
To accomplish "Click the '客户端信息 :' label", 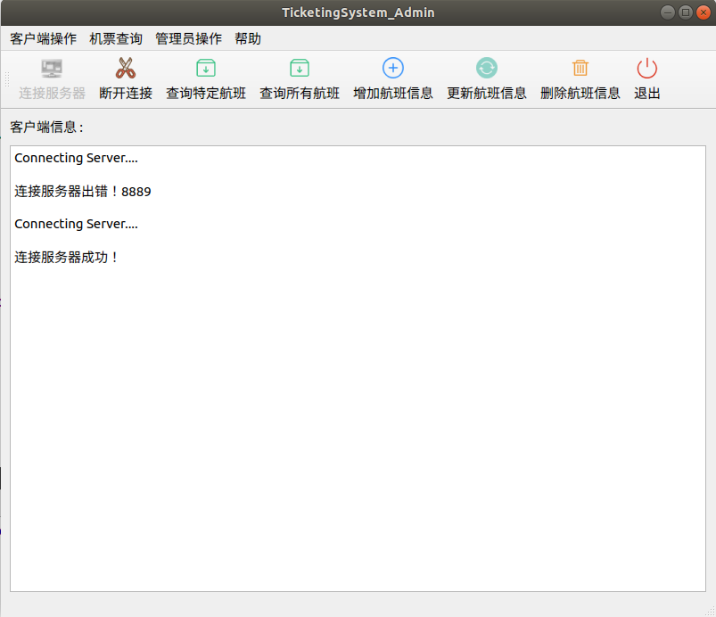I will (x=47, y=127).
